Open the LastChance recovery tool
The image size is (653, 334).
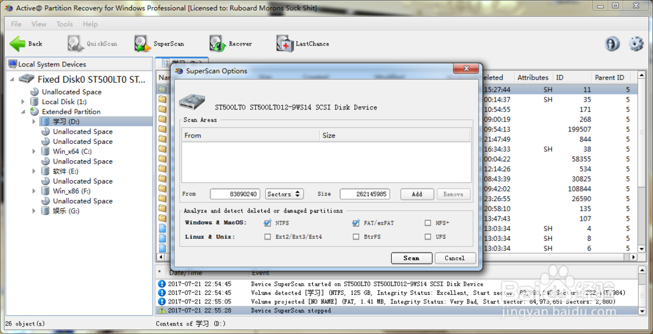(x=303, y=44)
